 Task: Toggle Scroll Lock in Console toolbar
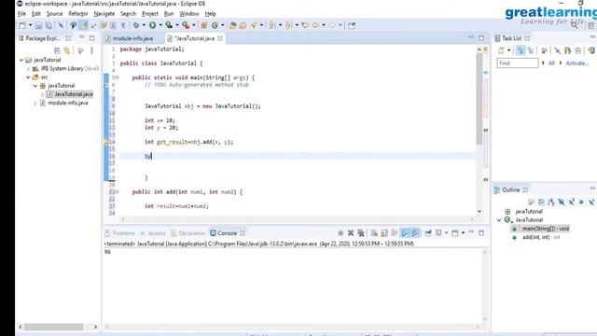384,232
